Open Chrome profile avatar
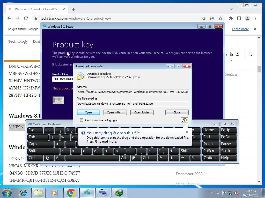The height and width of the screenshot is (198, 265). point(247,18)
